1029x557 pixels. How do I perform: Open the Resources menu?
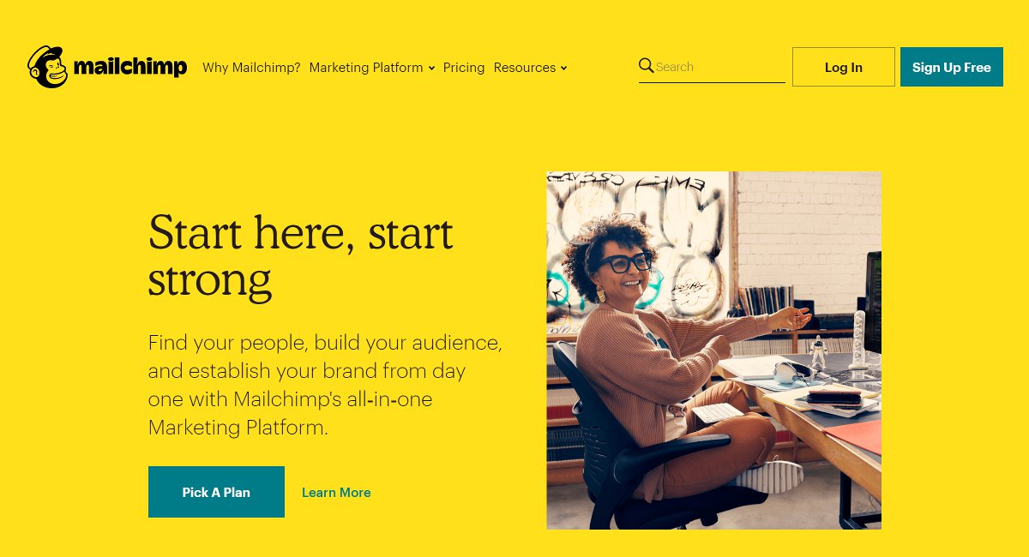pyautogui.click(x=525, y=68)
